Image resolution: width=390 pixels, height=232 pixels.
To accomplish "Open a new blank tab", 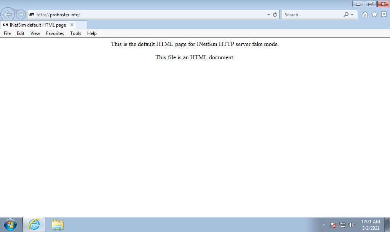I will [82, 25].
